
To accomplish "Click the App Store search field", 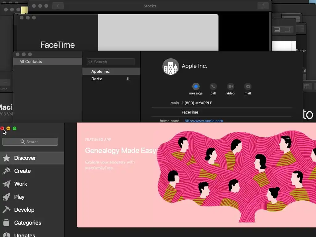I will [x=30, y=142].
